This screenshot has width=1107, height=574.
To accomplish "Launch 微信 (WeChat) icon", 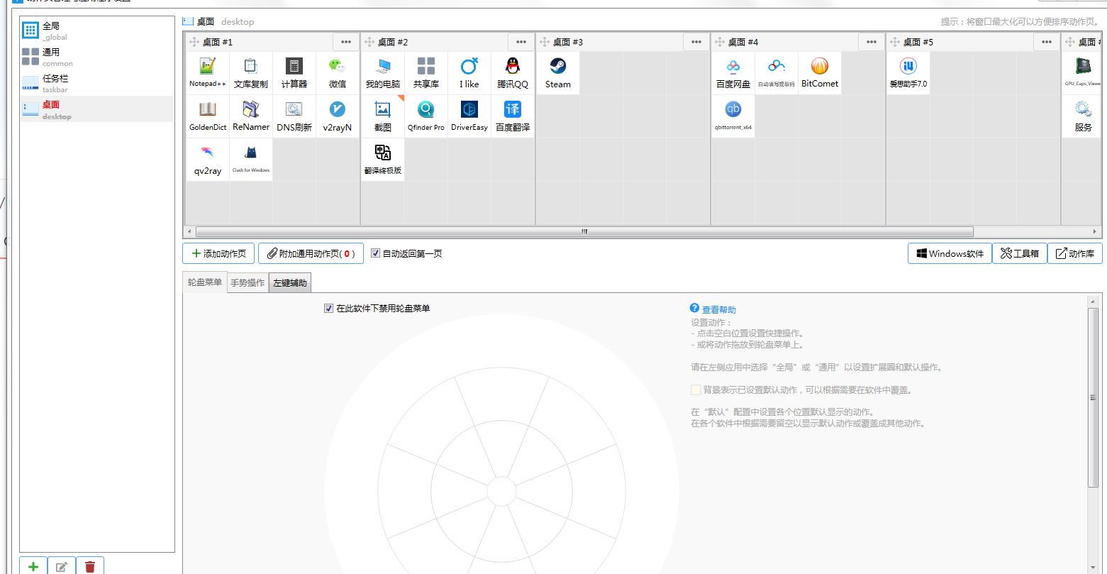I will 338,71.
